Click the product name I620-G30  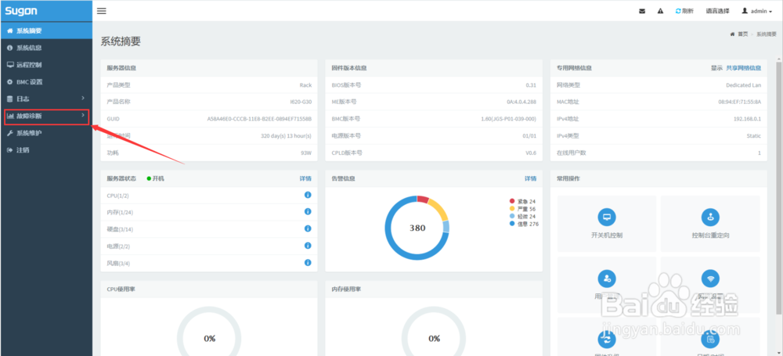[301, 102]
